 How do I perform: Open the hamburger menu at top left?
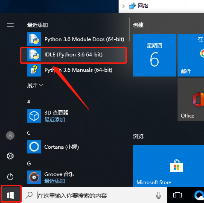[10, 25]
